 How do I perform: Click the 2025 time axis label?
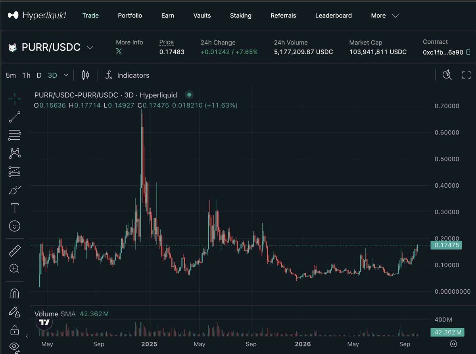(149, 344)
